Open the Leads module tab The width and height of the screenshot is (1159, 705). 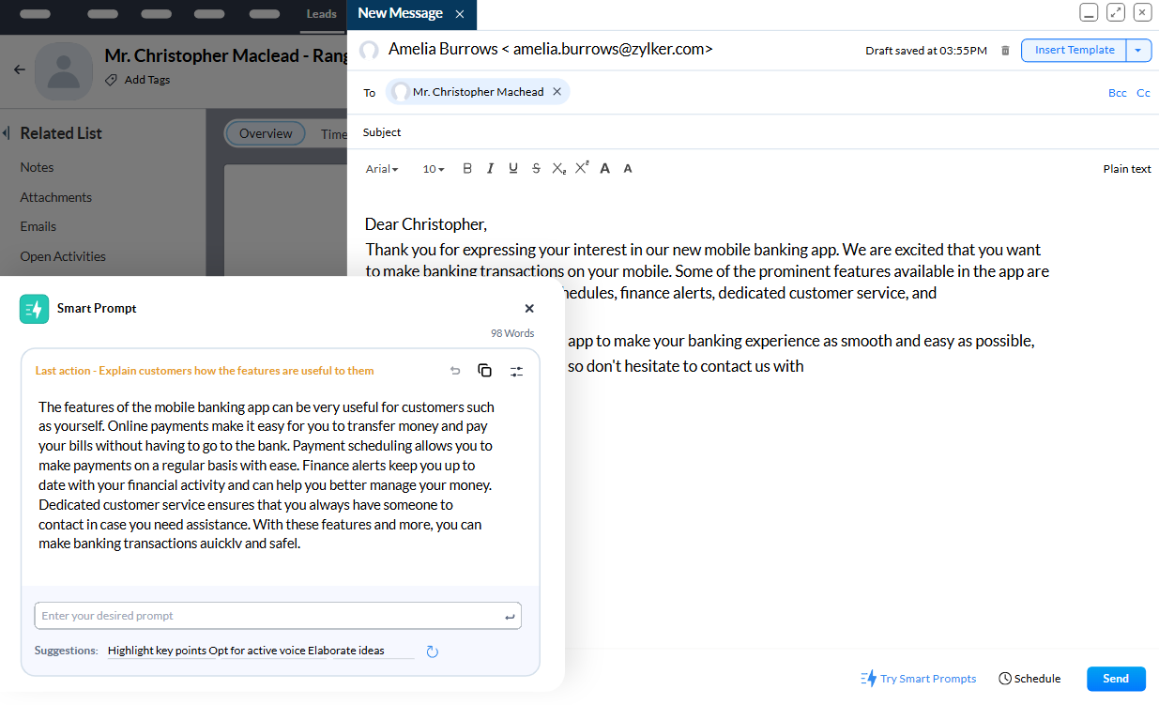click(x=322, y=14)
